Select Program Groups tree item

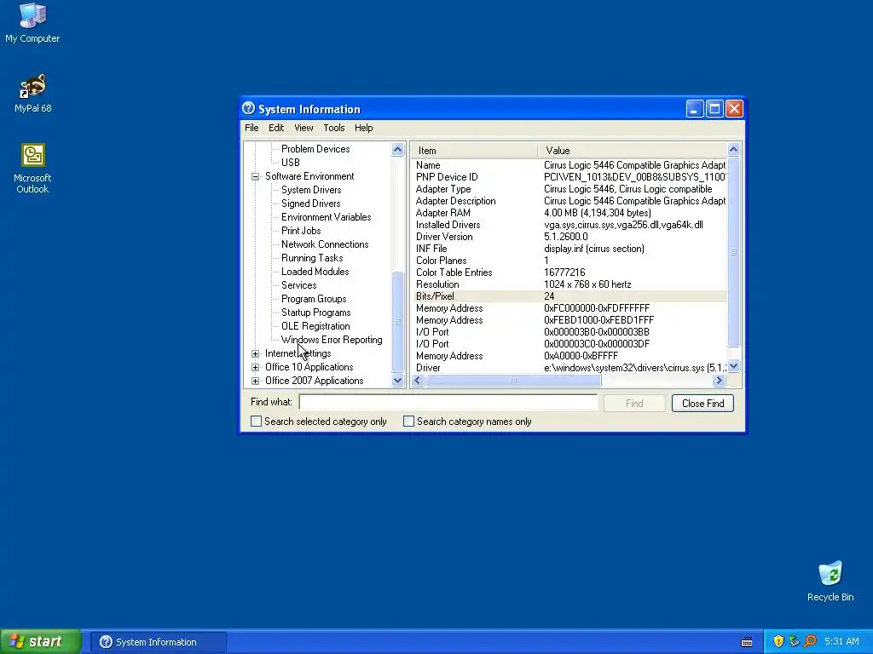coord(314,299)
